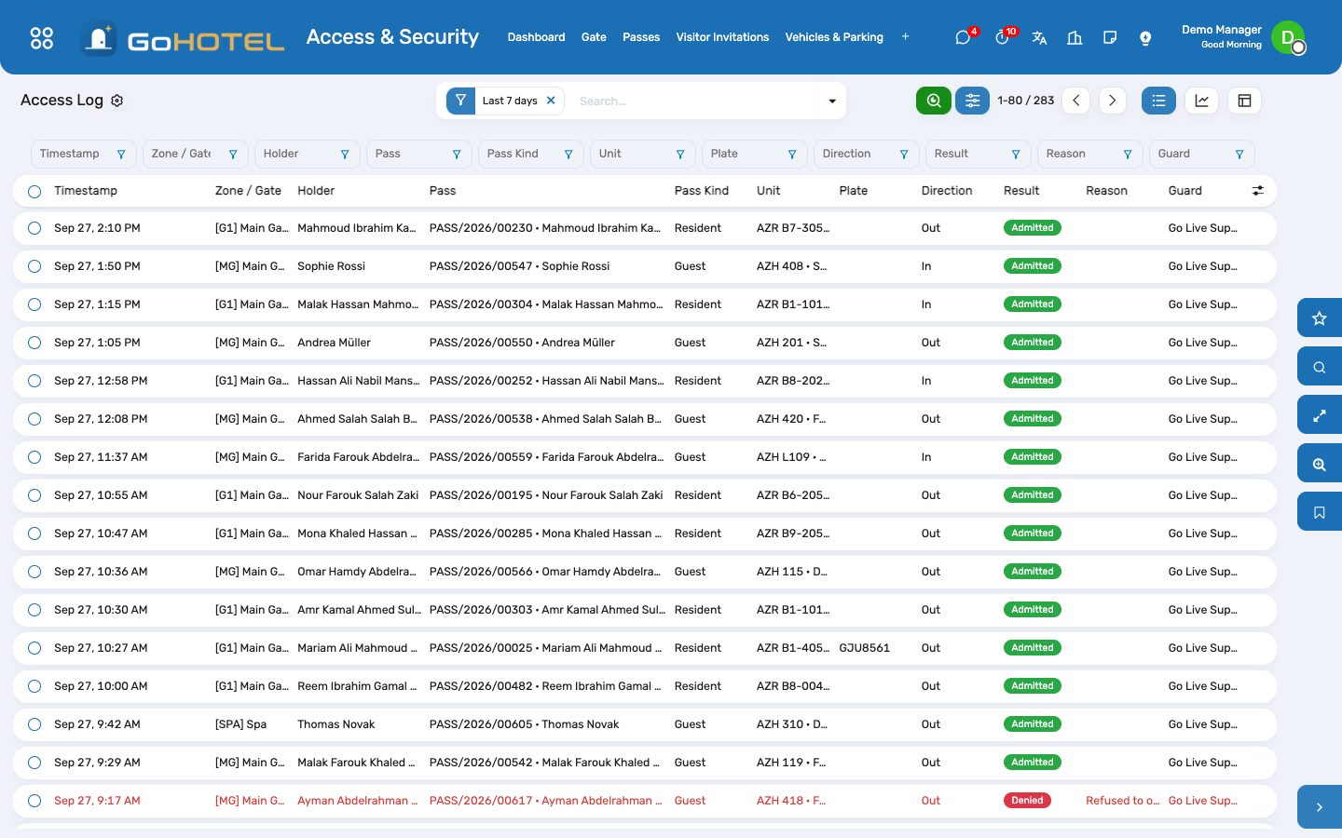Switch to list view
This screenshot has width=1342, height=838.
tap(1158, 101)
